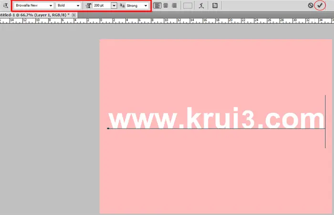The height and width of the screenshot is (215, 334).
Task: Open the Browallia New font family dropdown
Action: (33, 6)
